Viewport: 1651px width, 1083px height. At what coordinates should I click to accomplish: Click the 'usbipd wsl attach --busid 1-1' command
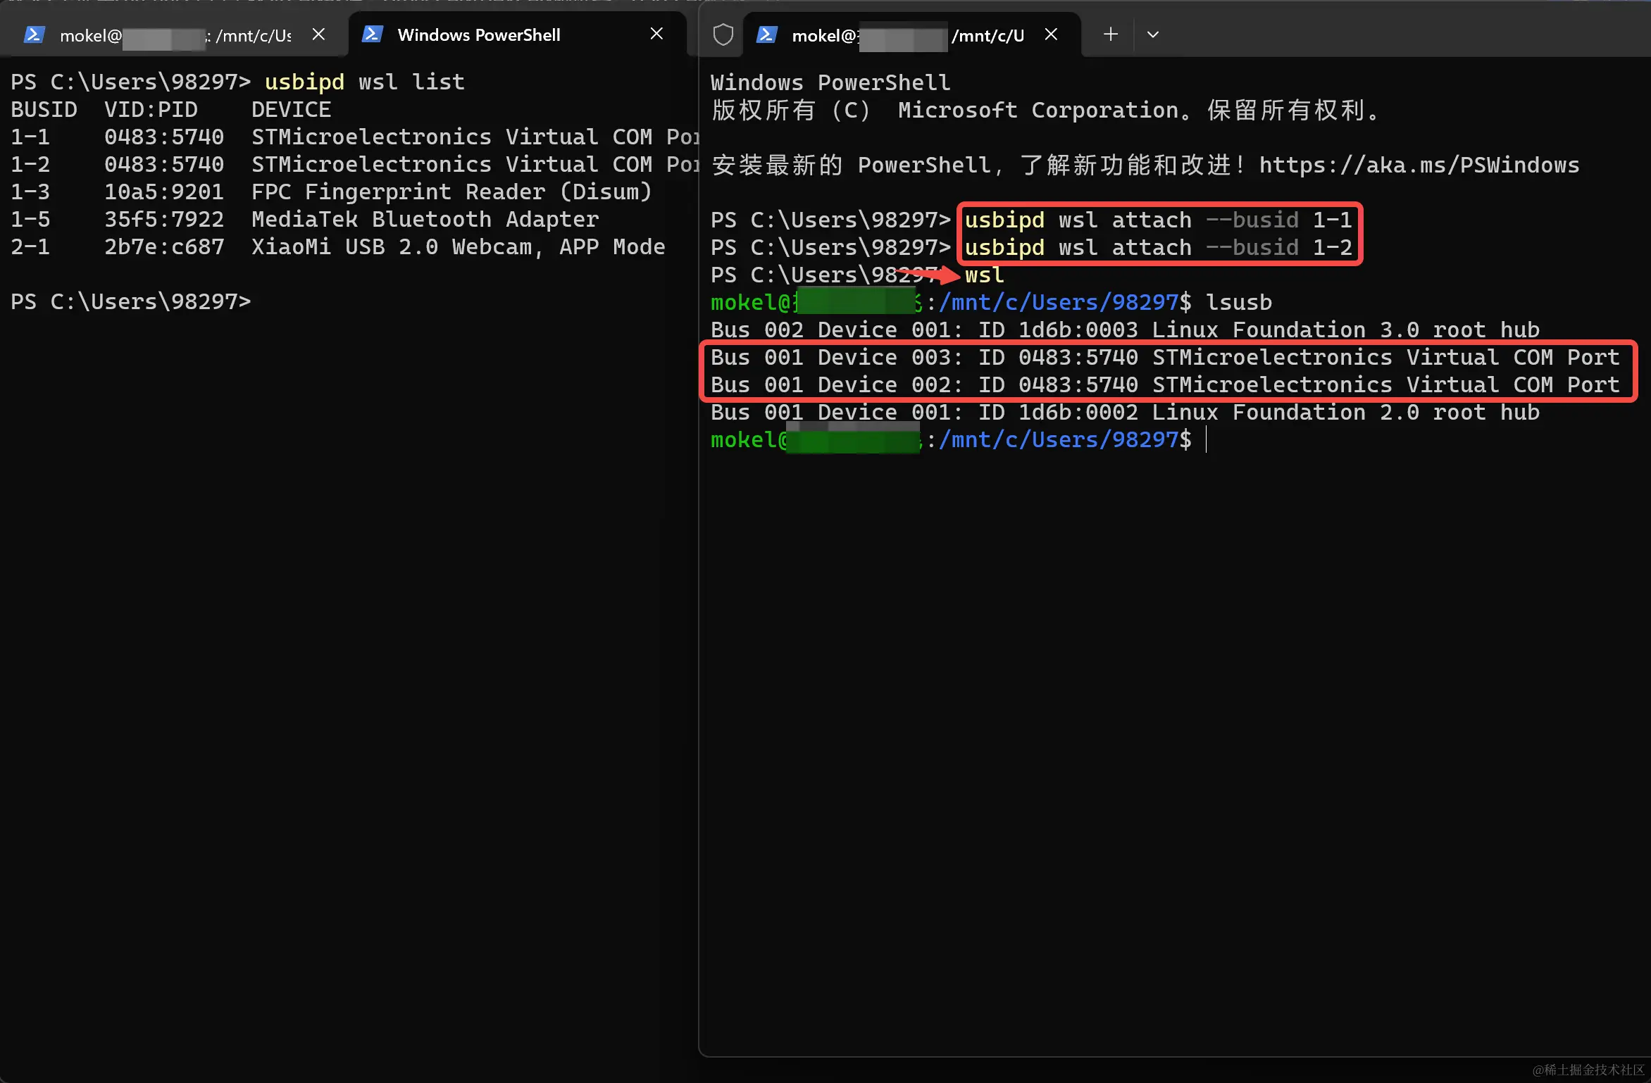click(1157, 220)
